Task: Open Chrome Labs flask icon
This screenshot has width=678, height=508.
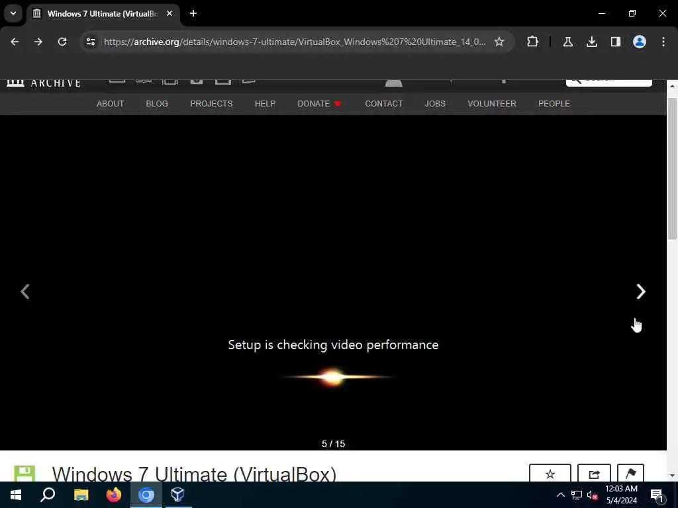Action: click(x=567, y=42)
